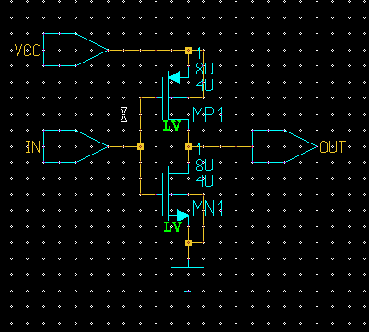This screenshot has height=332, width=369.
Task: Select the 8U width value of MP1
Action: click(x=204, y=70)
